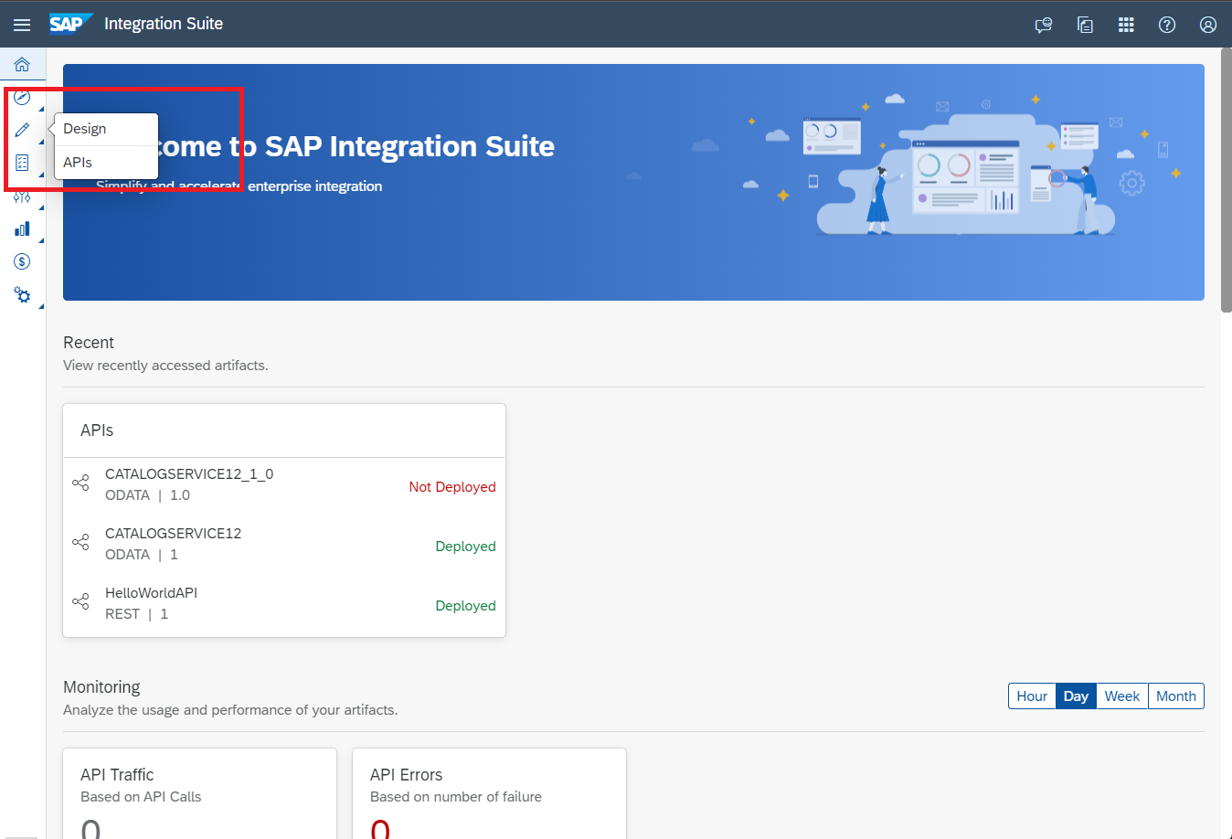Image resolution: width=1232 pixels, height=839 pixels.
Task: Click the copy documents icon in header
Action: [1085, 25]
